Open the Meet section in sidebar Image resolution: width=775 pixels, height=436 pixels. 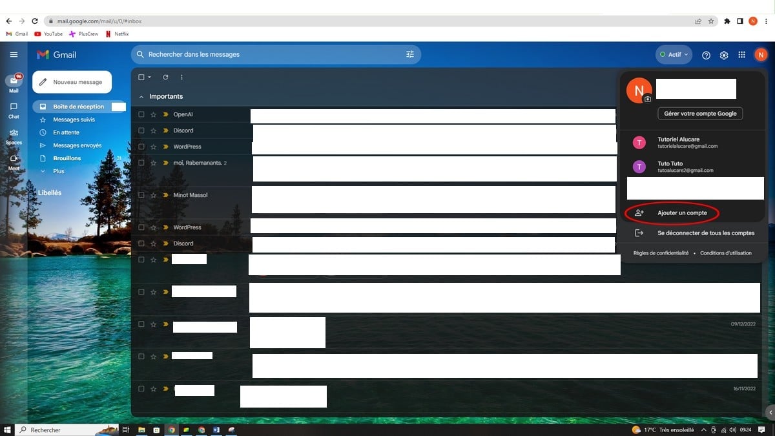14,161
